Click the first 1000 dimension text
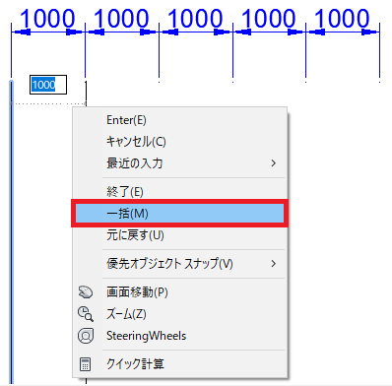Image resolution: width=392 pixels, height=386 pixels. click(x=48, y=18)
